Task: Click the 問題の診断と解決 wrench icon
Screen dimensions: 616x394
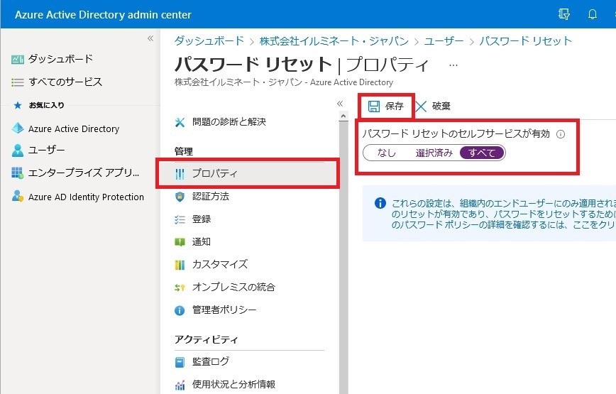Action: click(x=180, y=122)
